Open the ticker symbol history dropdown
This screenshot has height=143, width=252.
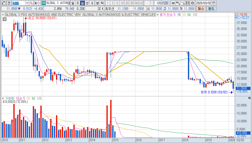tap(27, 3)
